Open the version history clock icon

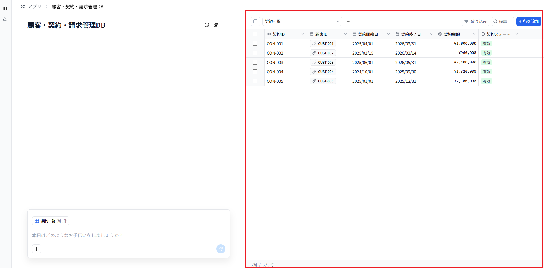(207, 25)
